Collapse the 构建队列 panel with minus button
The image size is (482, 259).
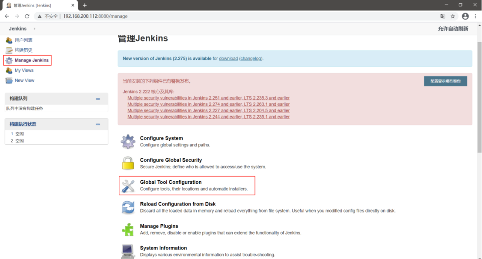[98, 99]
